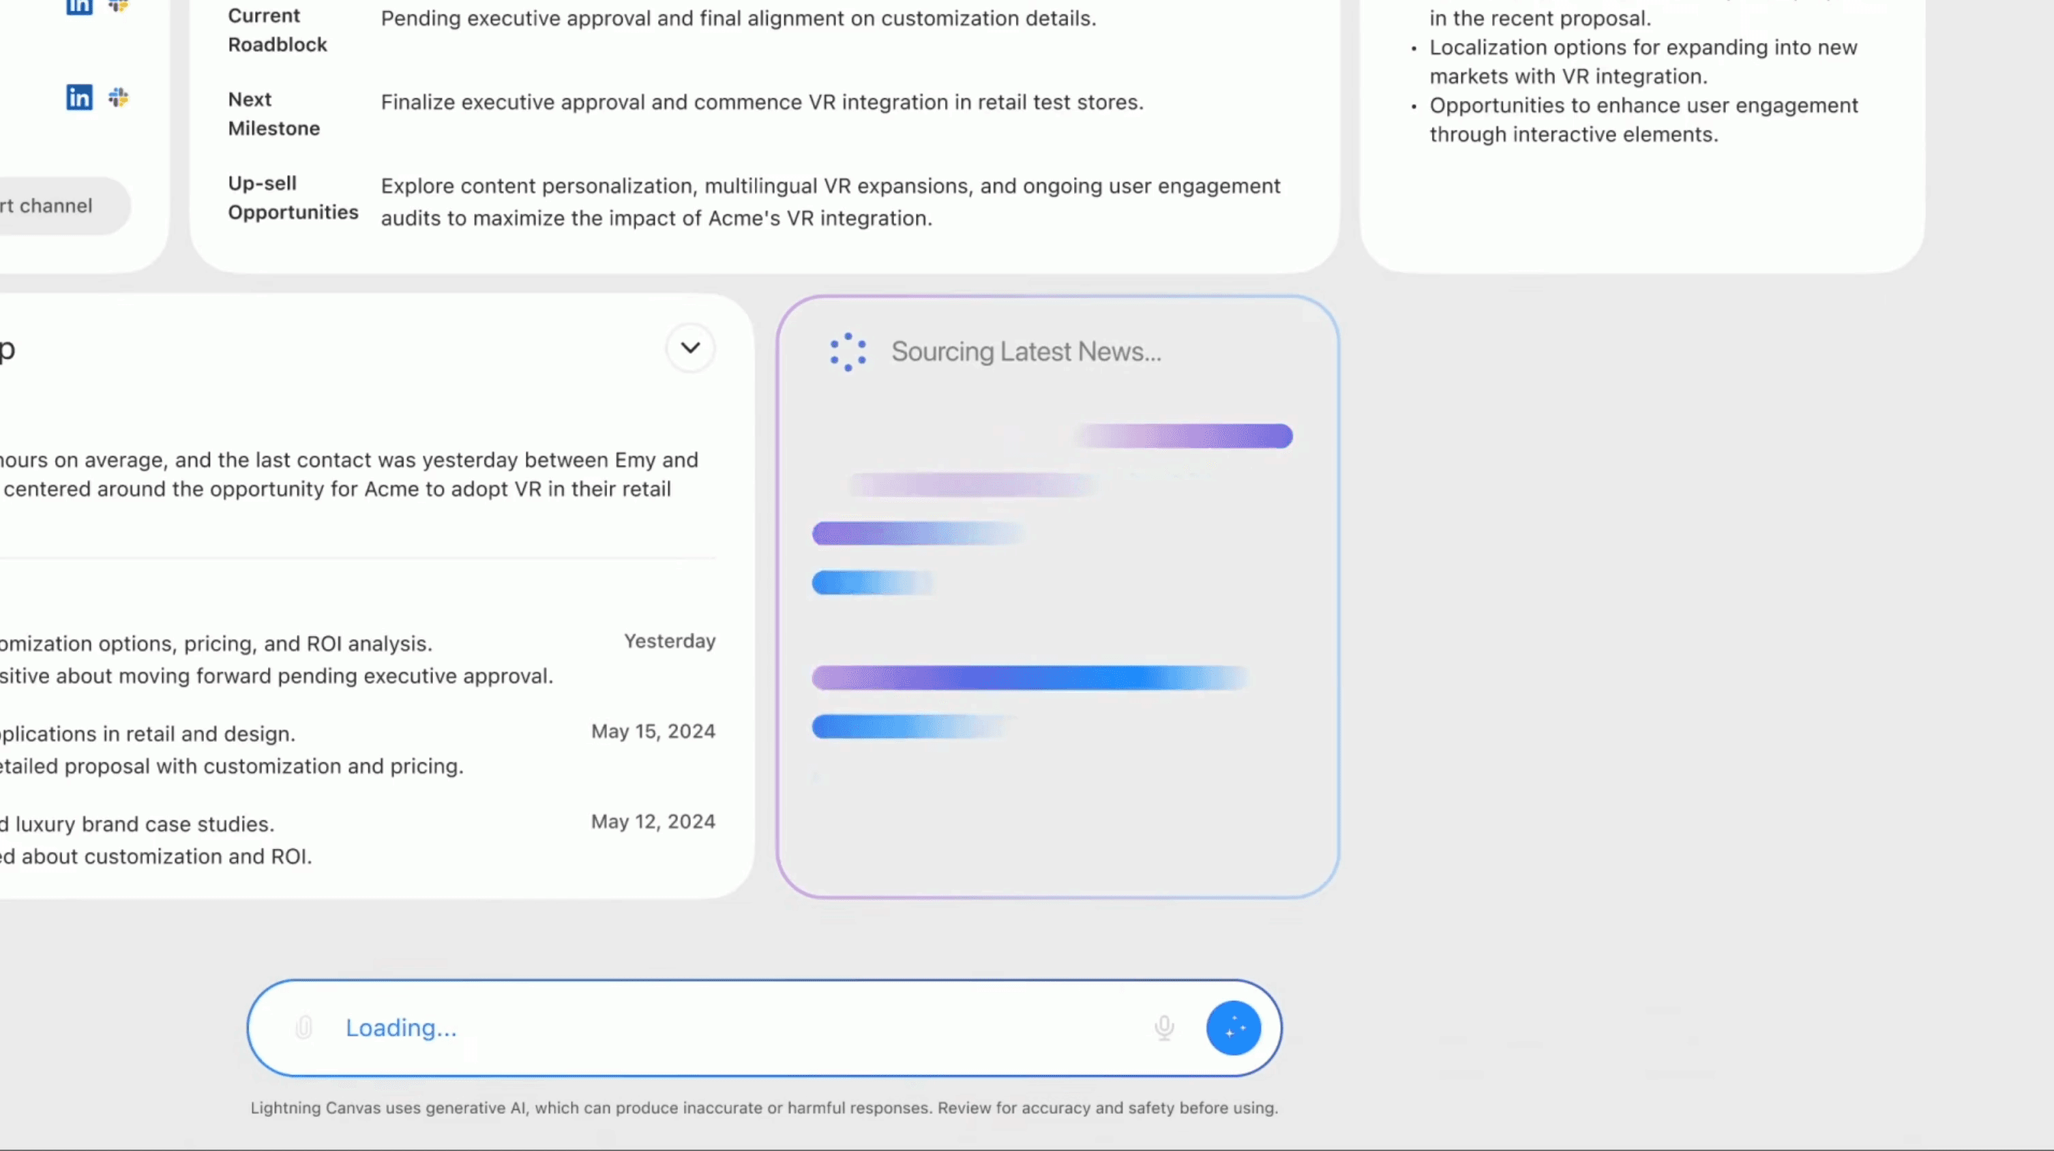Screen dimensions: 2054x1151
Task: Click the Current Roadblock row label
Action: pos(278,30)
